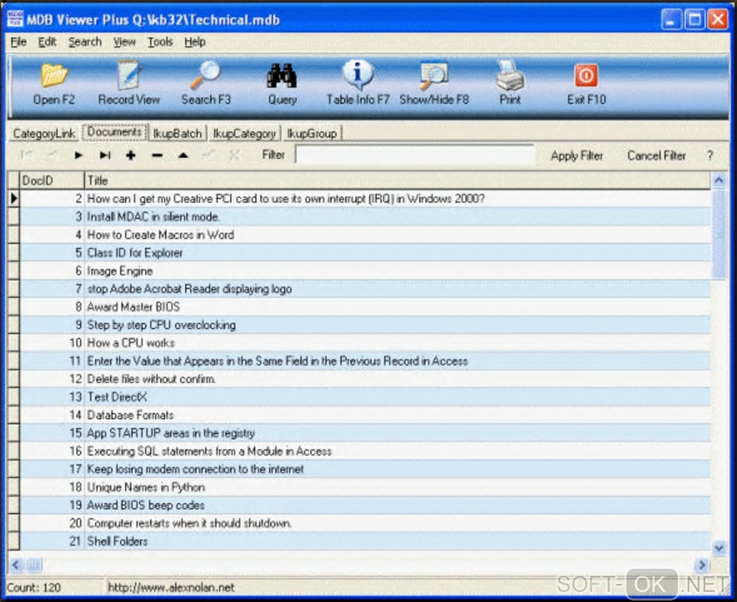
Task: Click the greyed prior record button
Action: point(53,155)
